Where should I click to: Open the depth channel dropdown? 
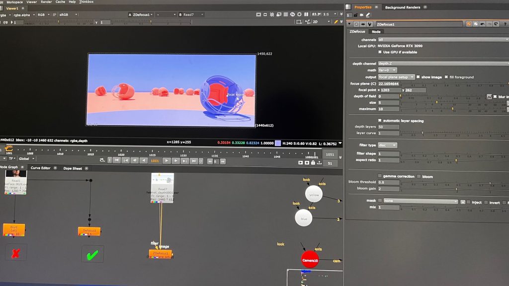[443, 64]
